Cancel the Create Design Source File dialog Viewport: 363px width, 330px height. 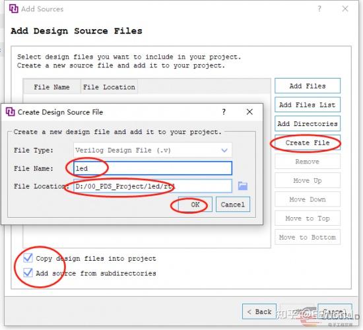pyautogui.click(x=233, y=205)
